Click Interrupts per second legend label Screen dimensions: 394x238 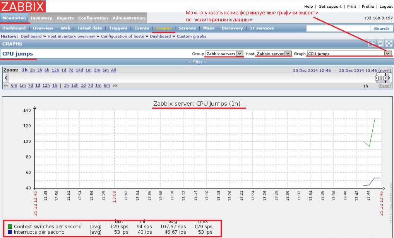coord(39,232)
